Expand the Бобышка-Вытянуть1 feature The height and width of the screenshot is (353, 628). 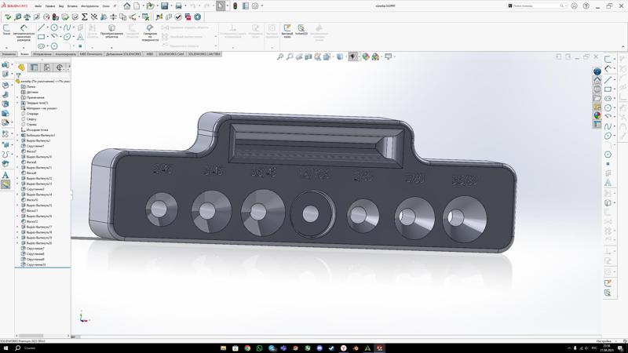[17, 135]
